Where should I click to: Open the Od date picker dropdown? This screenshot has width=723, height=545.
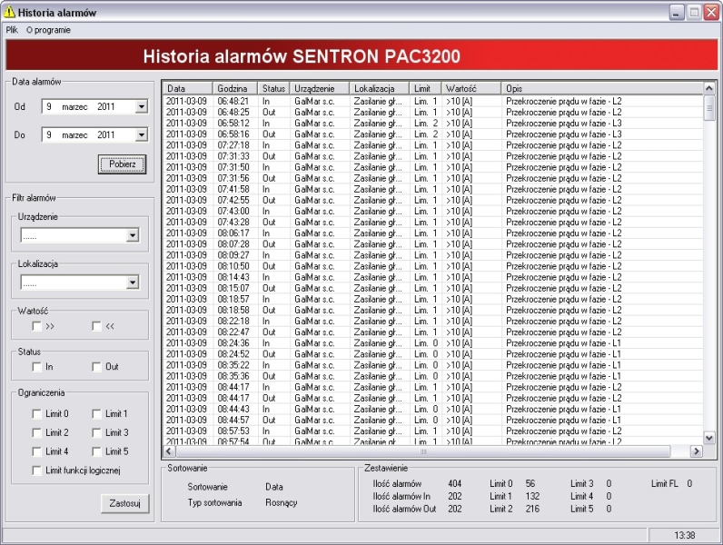tap(141, 106)
